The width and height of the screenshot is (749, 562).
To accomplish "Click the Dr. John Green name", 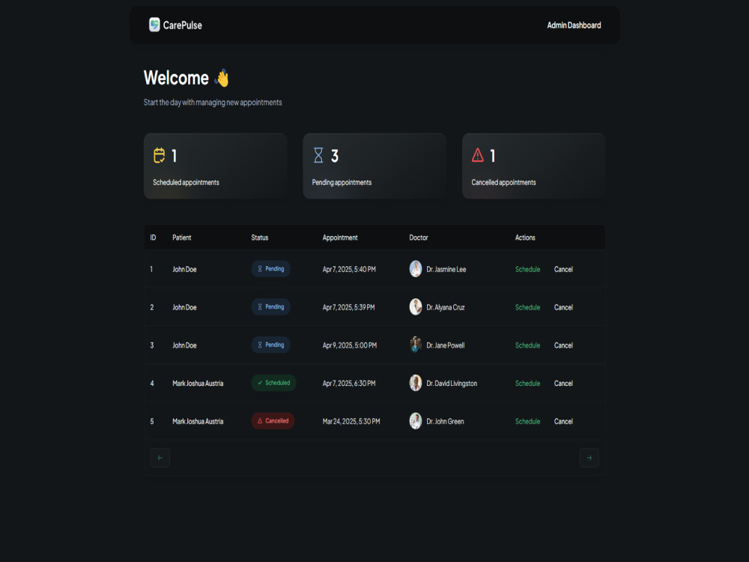I will click(x=445, y=421).
